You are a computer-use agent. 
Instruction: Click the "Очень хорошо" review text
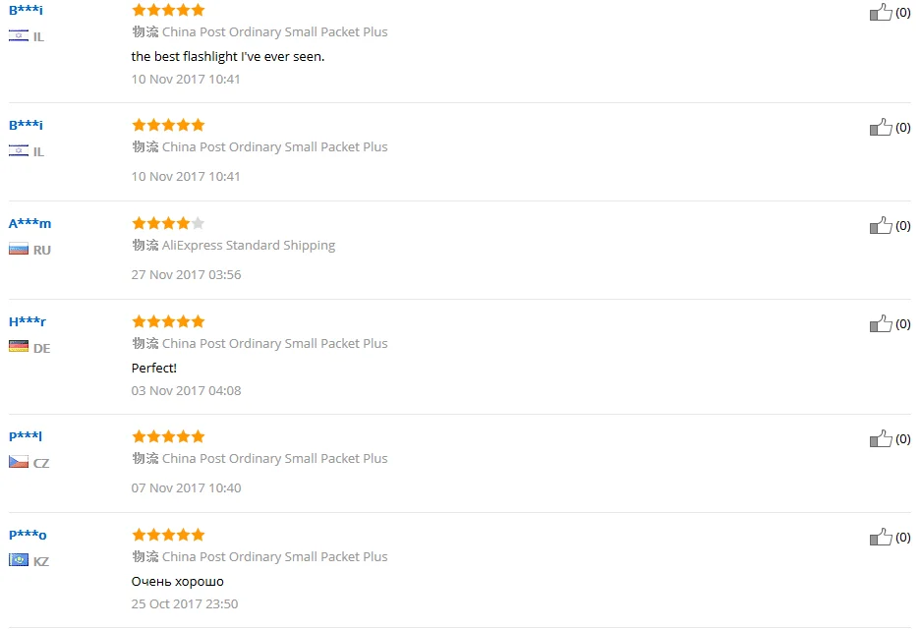[x=177, y=582]
